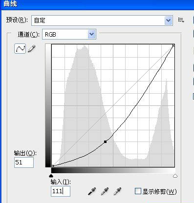
Task: Expand the 预设 preset dropdown arrow
Action: coord(169,20)
